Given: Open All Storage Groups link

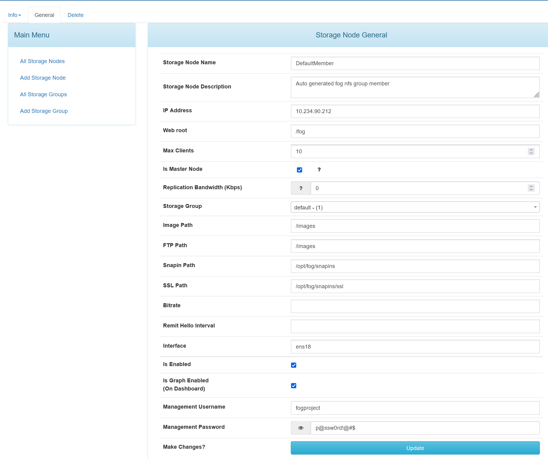Looking at the screenshot, I should click(x=44, y=94).
